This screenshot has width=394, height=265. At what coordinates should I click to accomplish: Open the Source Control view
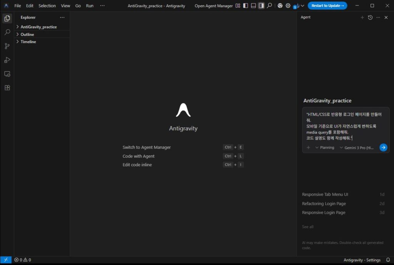[x=7, y=46]
